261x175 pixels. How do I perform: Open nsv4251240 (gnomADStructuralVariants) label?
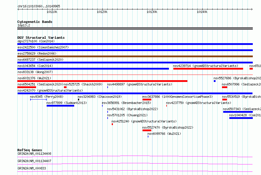coord(144,121)
